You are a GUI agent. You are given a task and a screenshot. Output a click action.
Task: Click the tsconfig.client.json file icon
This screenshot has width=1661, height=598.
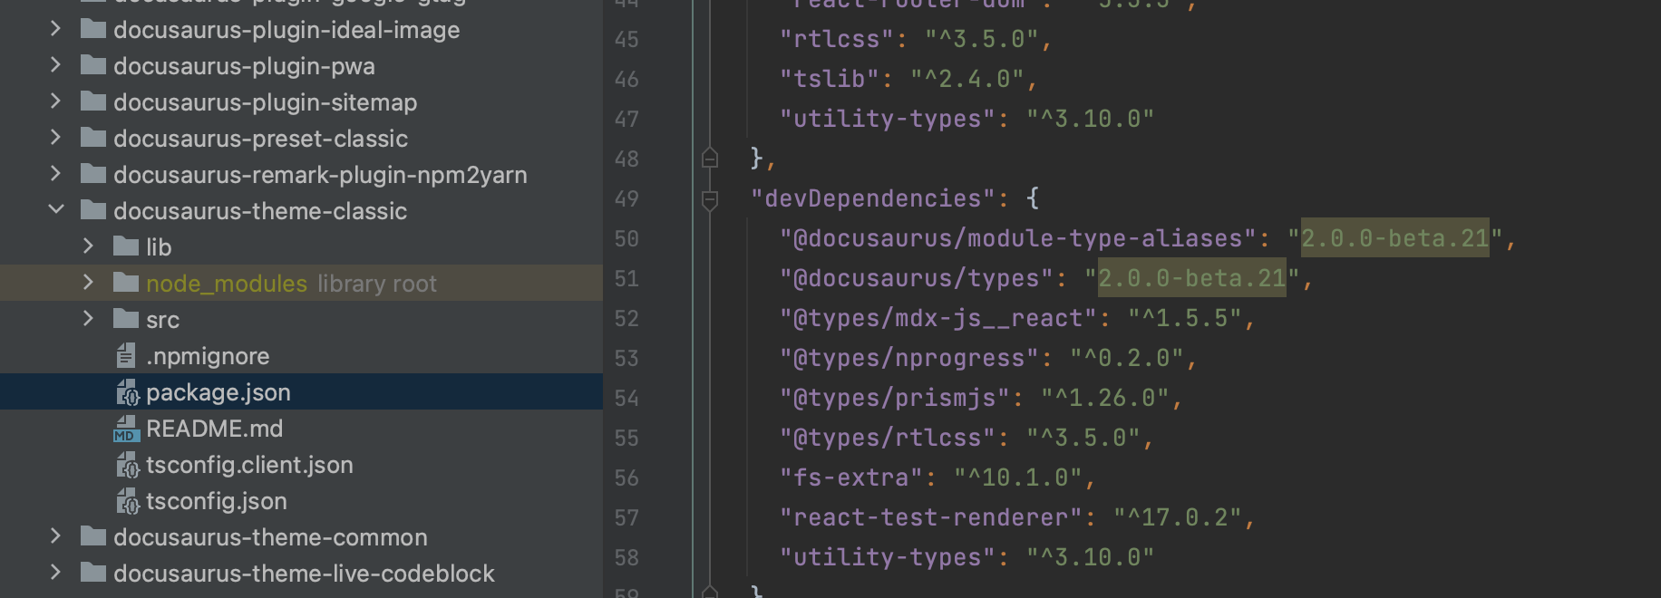pos(127,465)
